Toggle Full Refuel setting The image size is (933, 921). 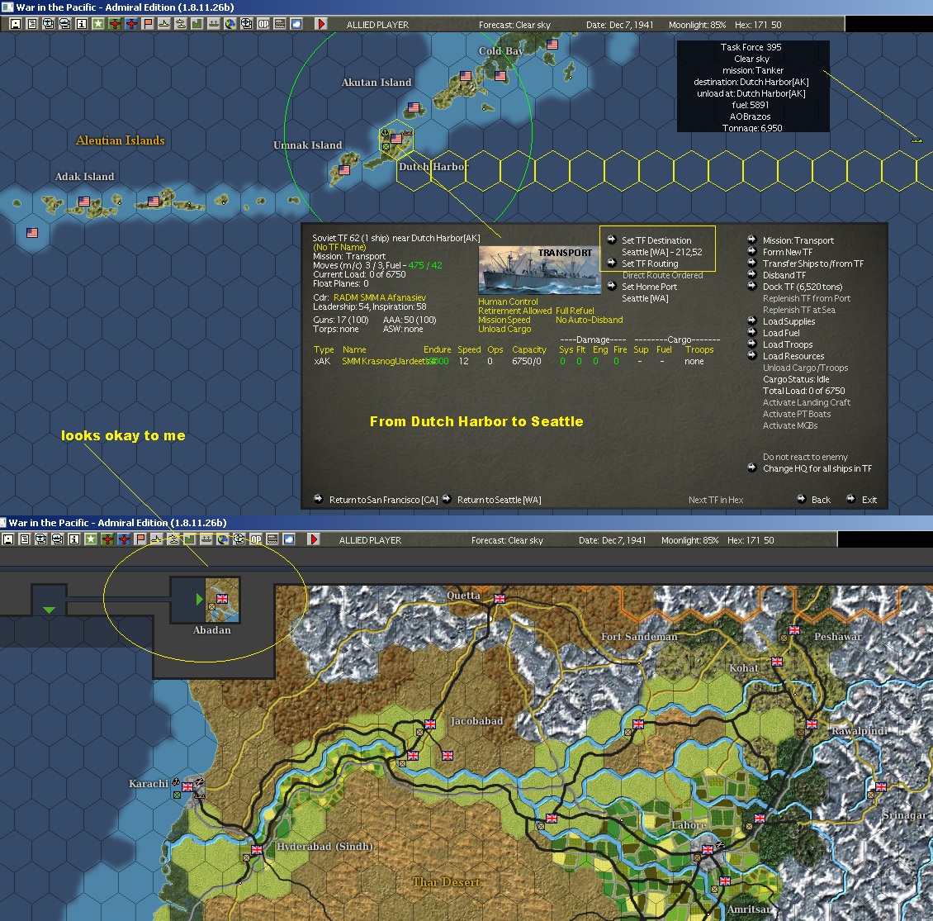point(575,311)
